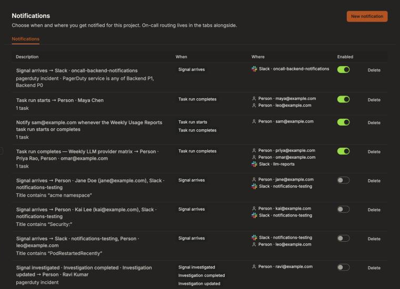The width and height of the screenshot is (400, 289).
Task: Open 'Signal arrives → Slack · oncall-backend-notifications' description
Action: 77,70
